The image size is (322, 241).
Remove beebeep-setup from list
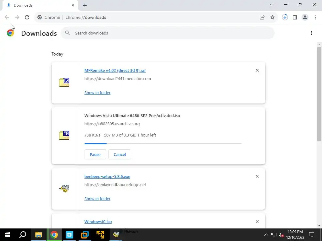pyautogui.click(x=257, y=176)
